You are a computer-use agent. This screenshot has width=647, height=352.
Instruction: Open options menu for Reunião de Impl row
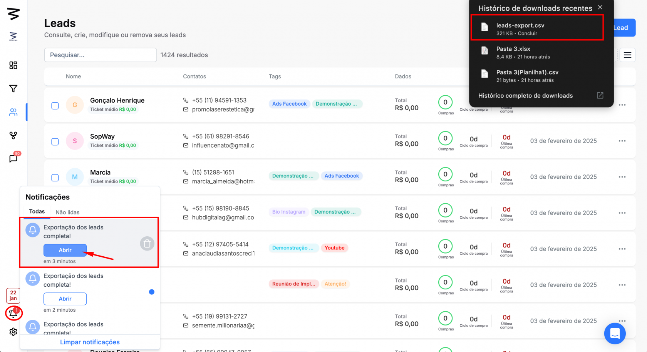coord(622,285)
